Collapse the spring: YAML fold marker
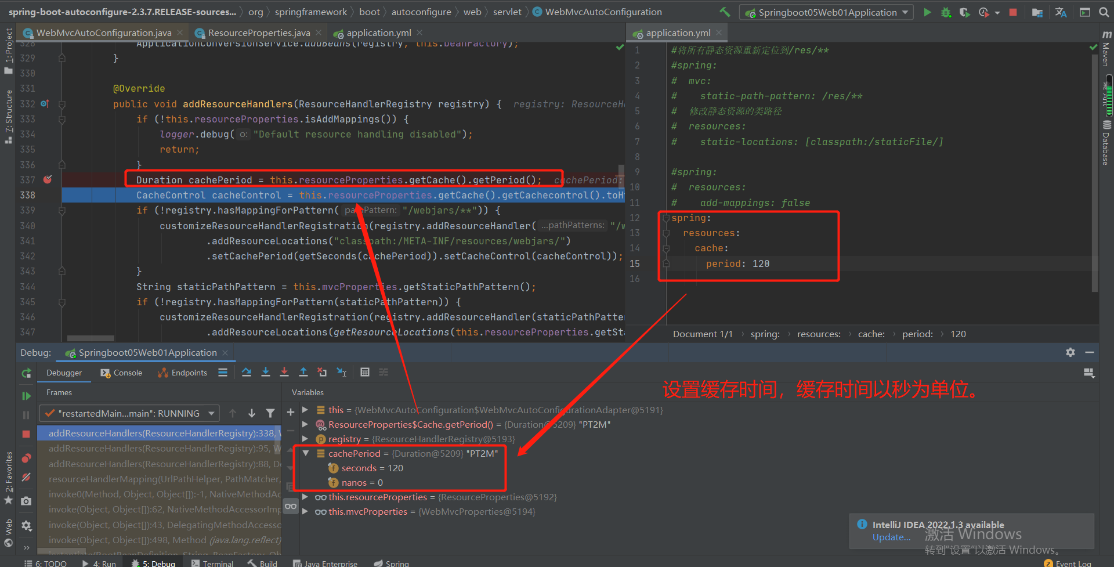Screen dimensions: 1114x567 (x=666, y=218)
